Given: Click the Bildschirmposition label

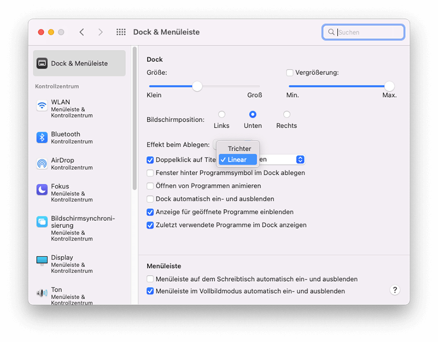Looking at the screenshot, I should click(x=175, y=119).
